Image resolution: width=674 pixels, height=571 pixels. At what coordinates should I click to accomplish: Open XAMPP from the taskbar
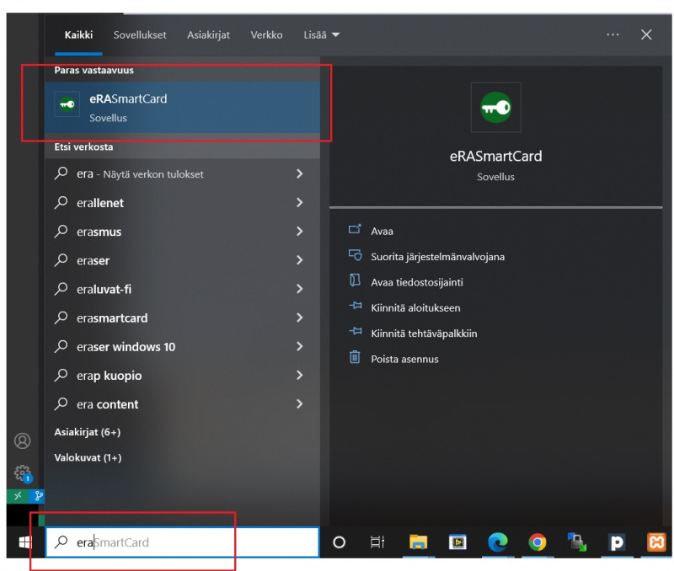[x=656, y=543]
